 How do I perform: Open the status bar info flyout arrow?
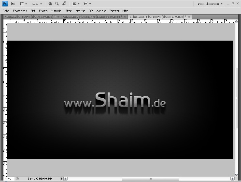point(62,179)
